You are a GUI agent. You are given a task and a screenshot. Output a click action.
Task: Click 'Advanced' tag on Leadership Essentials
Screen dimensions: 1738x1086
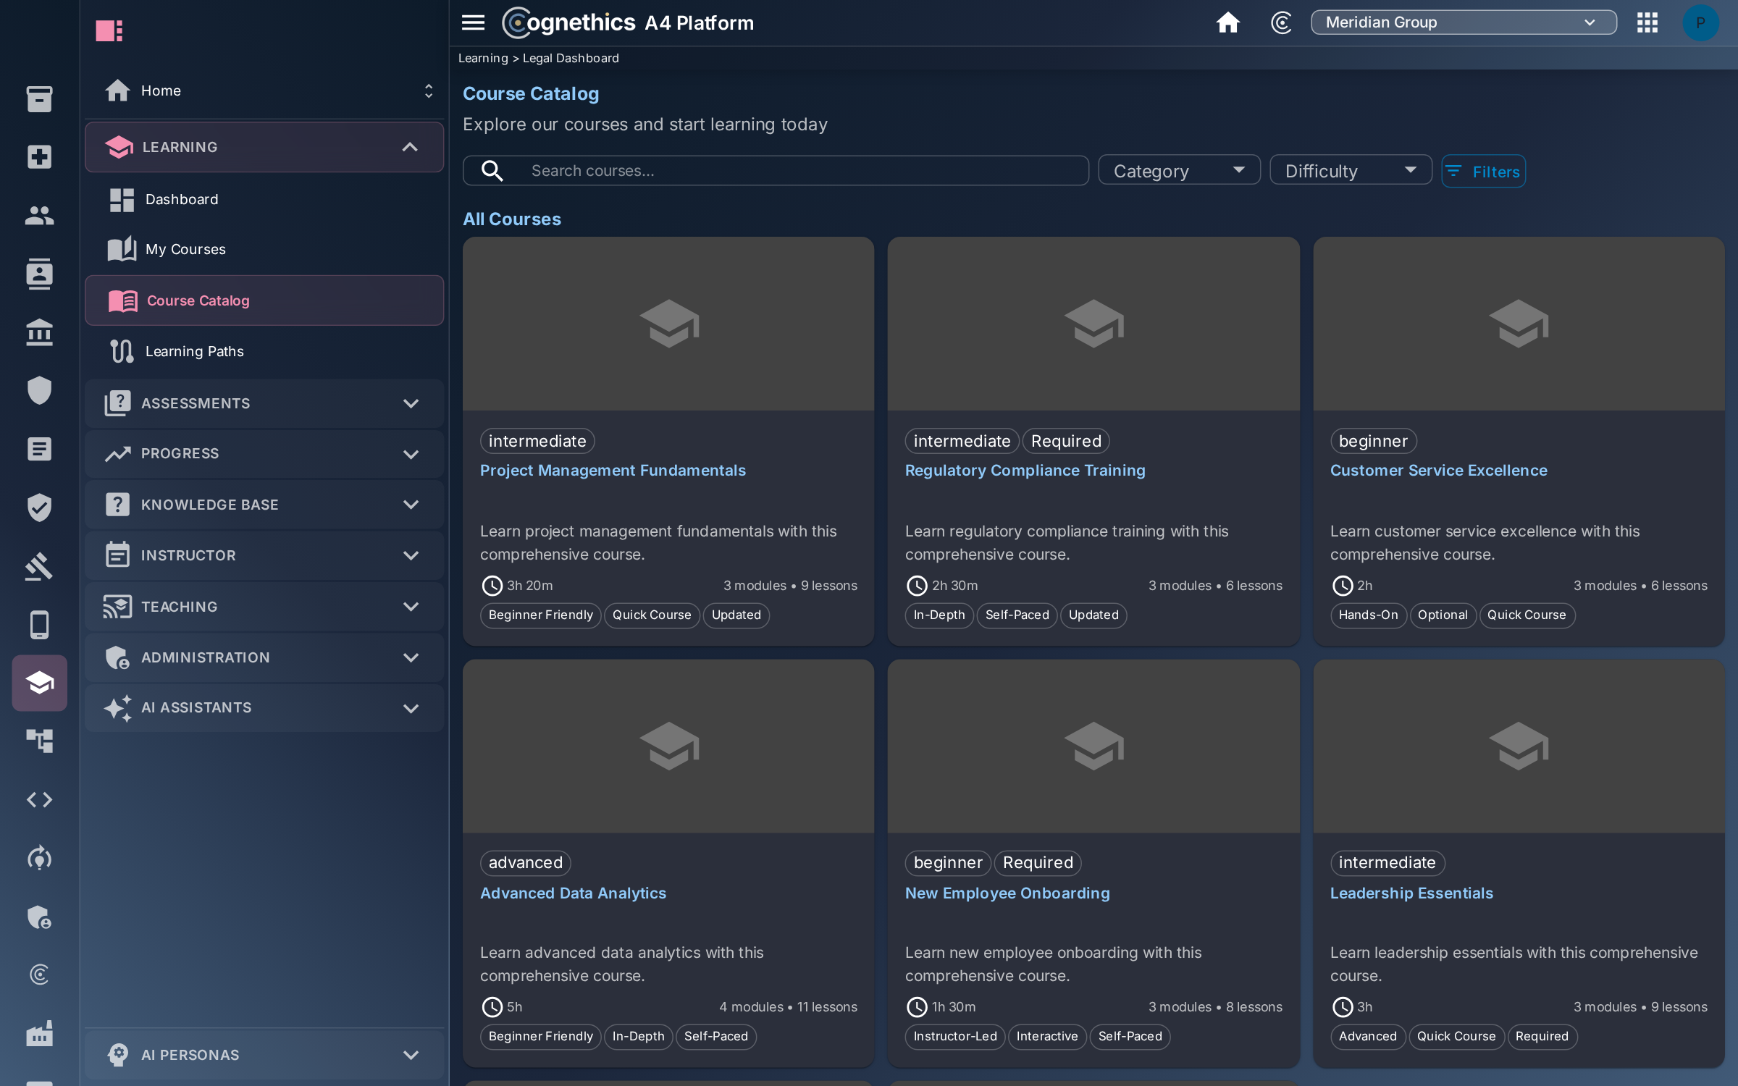coord(1367,1037)
